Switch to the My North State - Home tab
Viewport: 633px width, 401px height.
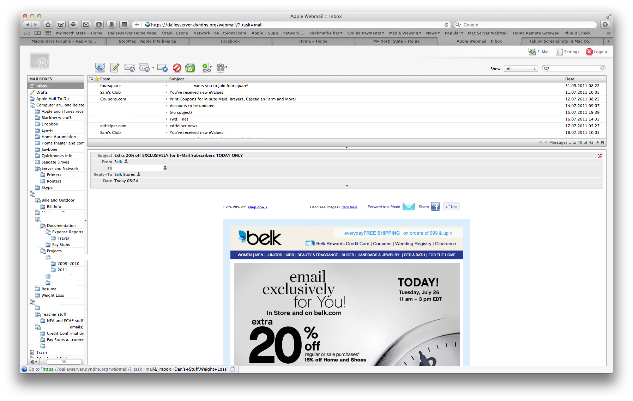click(396, 41)
